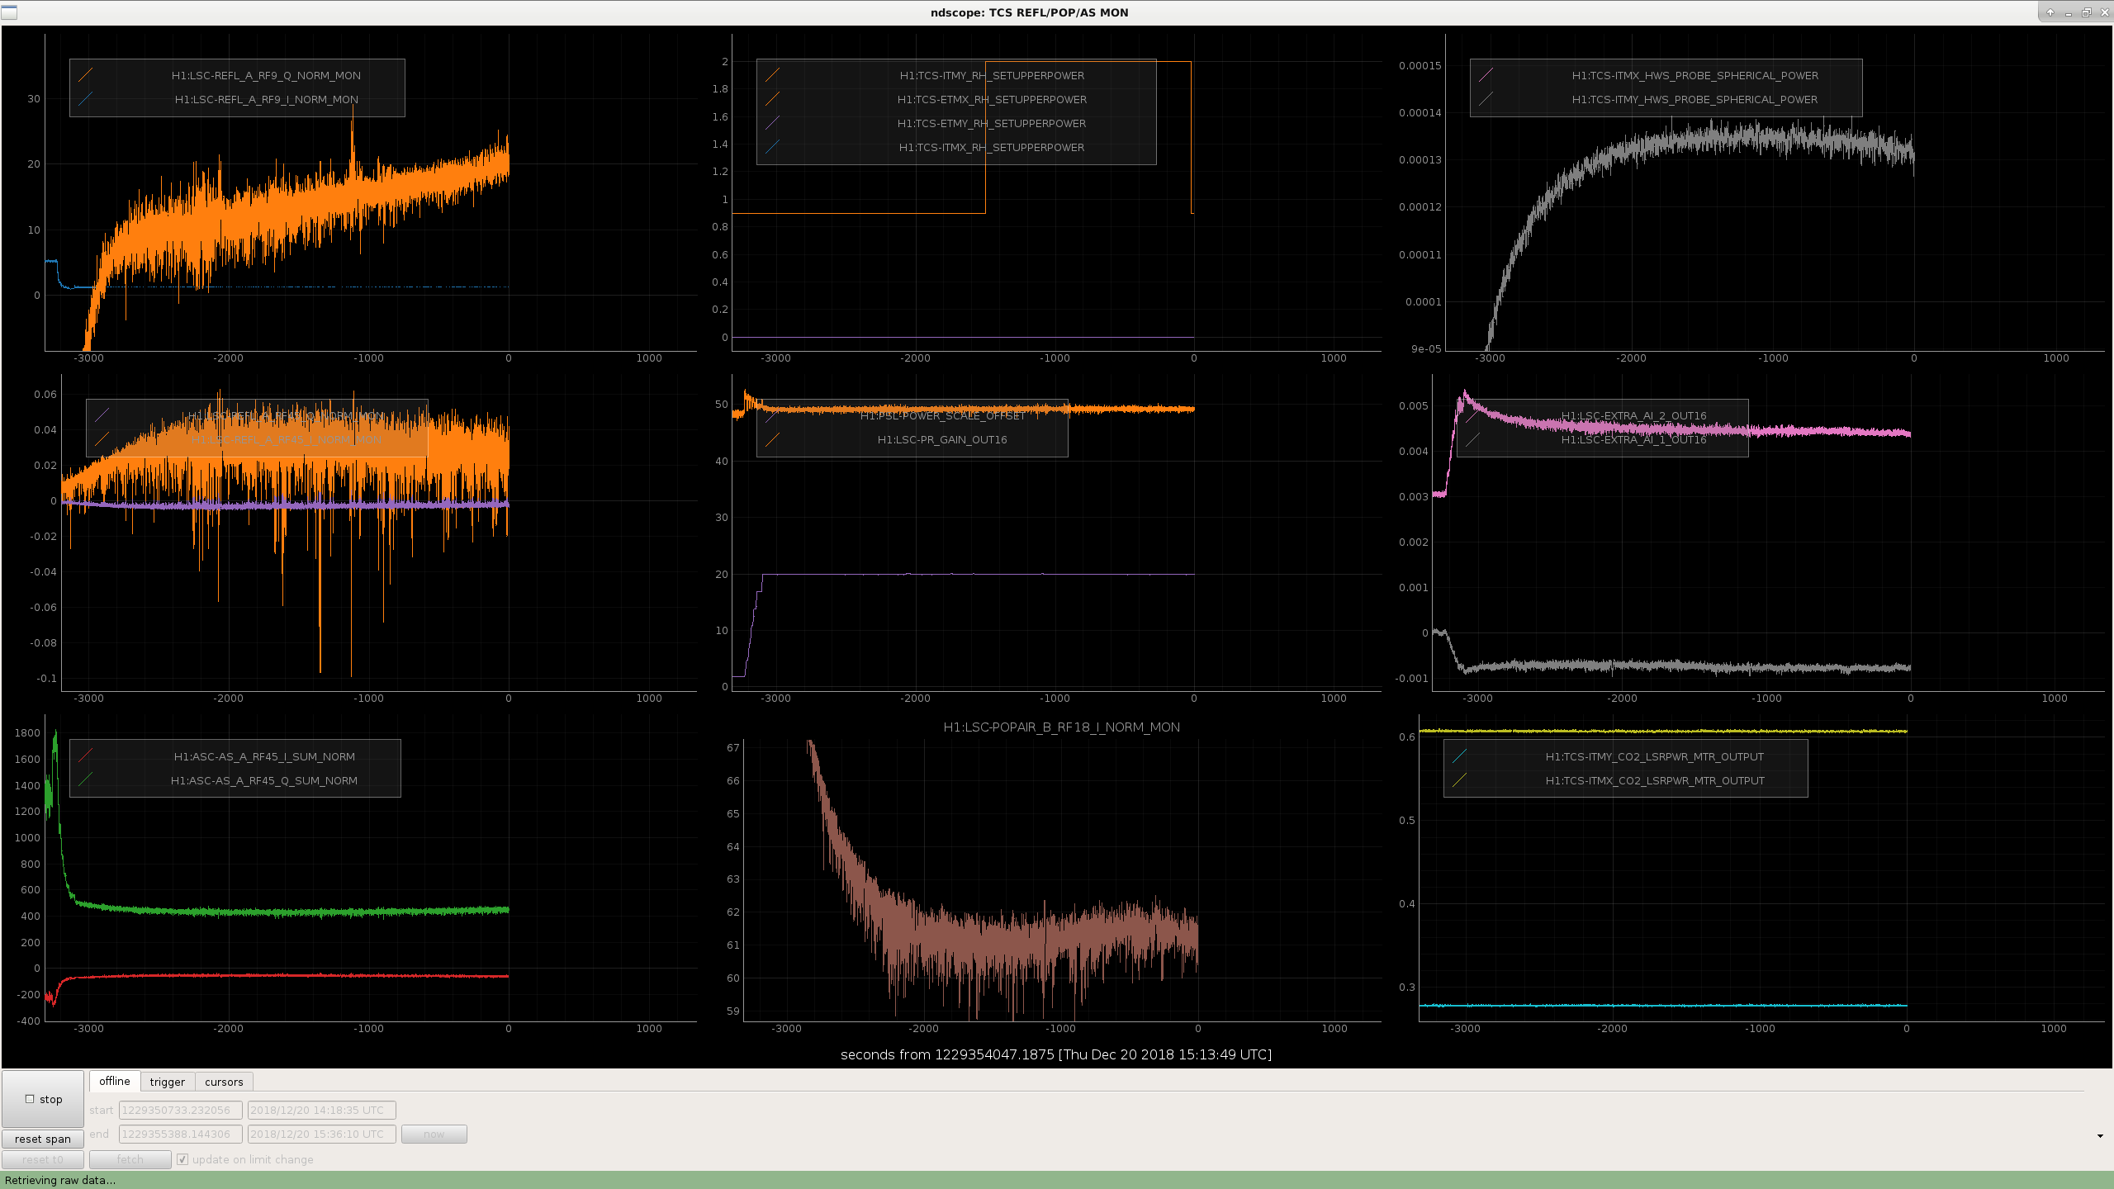
Task: Click the H1:TCS-ITMY_RH_SETUPPERPOWER legend line sample
Action: click(772, 75)
